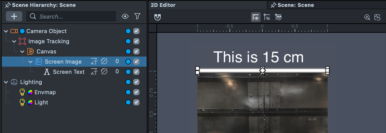The image size is (386, 133).
Task: Click the Screen Image picture icon
Action: coord(39,62)
